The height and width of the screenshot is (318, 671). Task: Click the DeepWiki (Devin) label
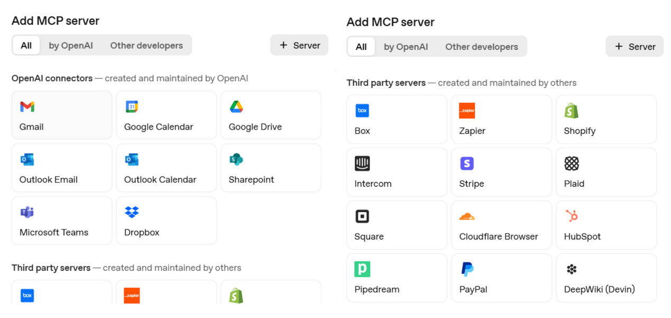pyautogui.click(x=599, y=289)
